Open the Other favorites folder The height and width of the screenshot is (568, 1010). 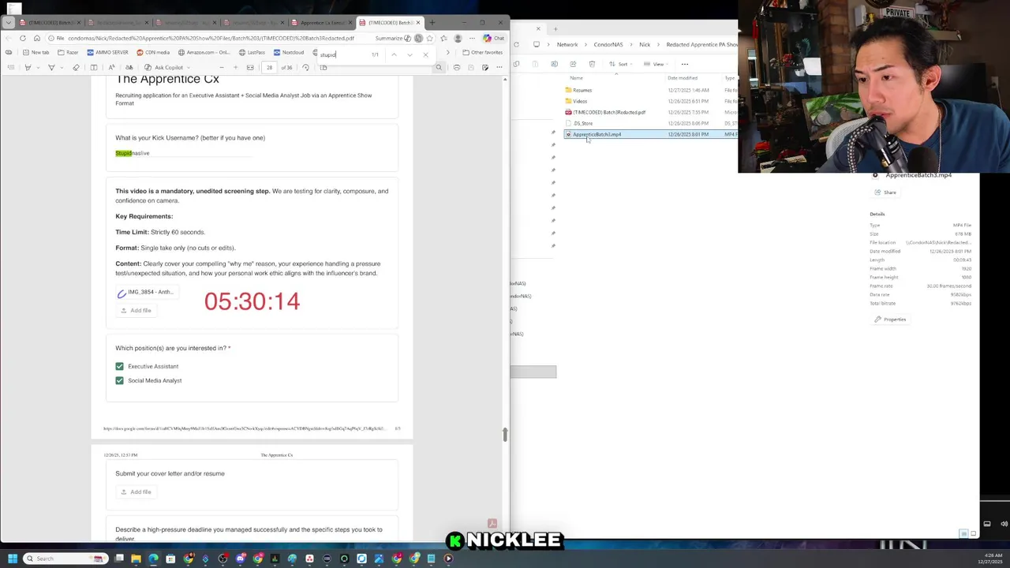point(482,52)
